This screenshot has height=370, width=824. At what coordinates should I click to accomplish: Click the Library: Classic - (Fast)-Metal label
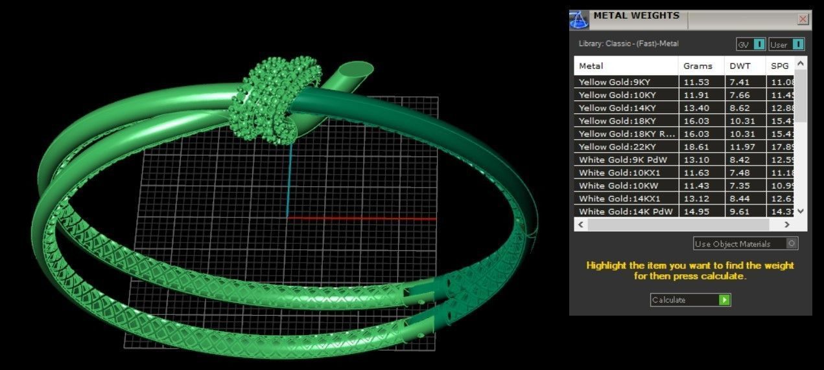(x=629, y=44)
